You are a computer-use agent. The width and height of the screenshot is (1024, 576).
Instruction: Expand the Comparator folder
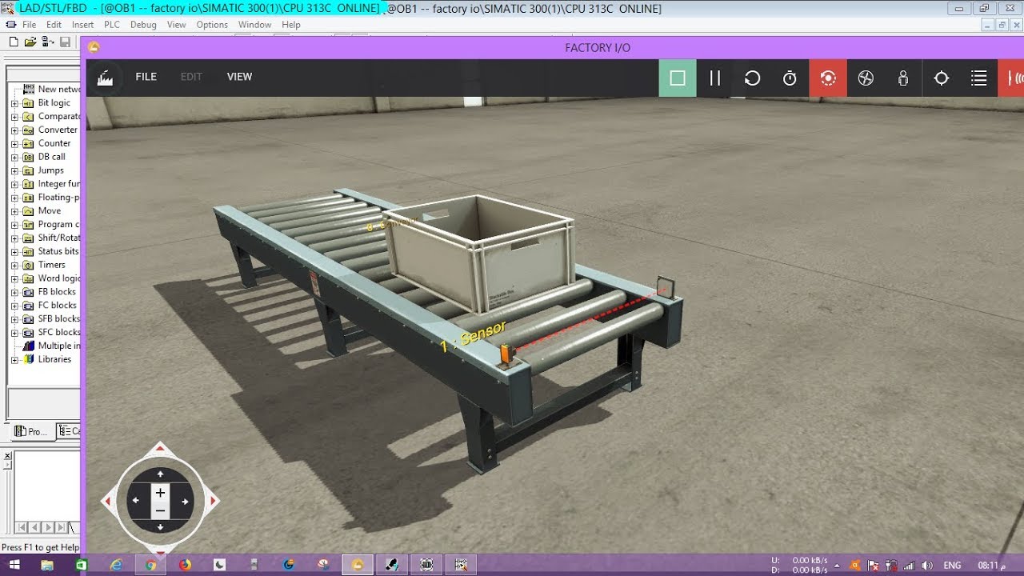[14, 117]
